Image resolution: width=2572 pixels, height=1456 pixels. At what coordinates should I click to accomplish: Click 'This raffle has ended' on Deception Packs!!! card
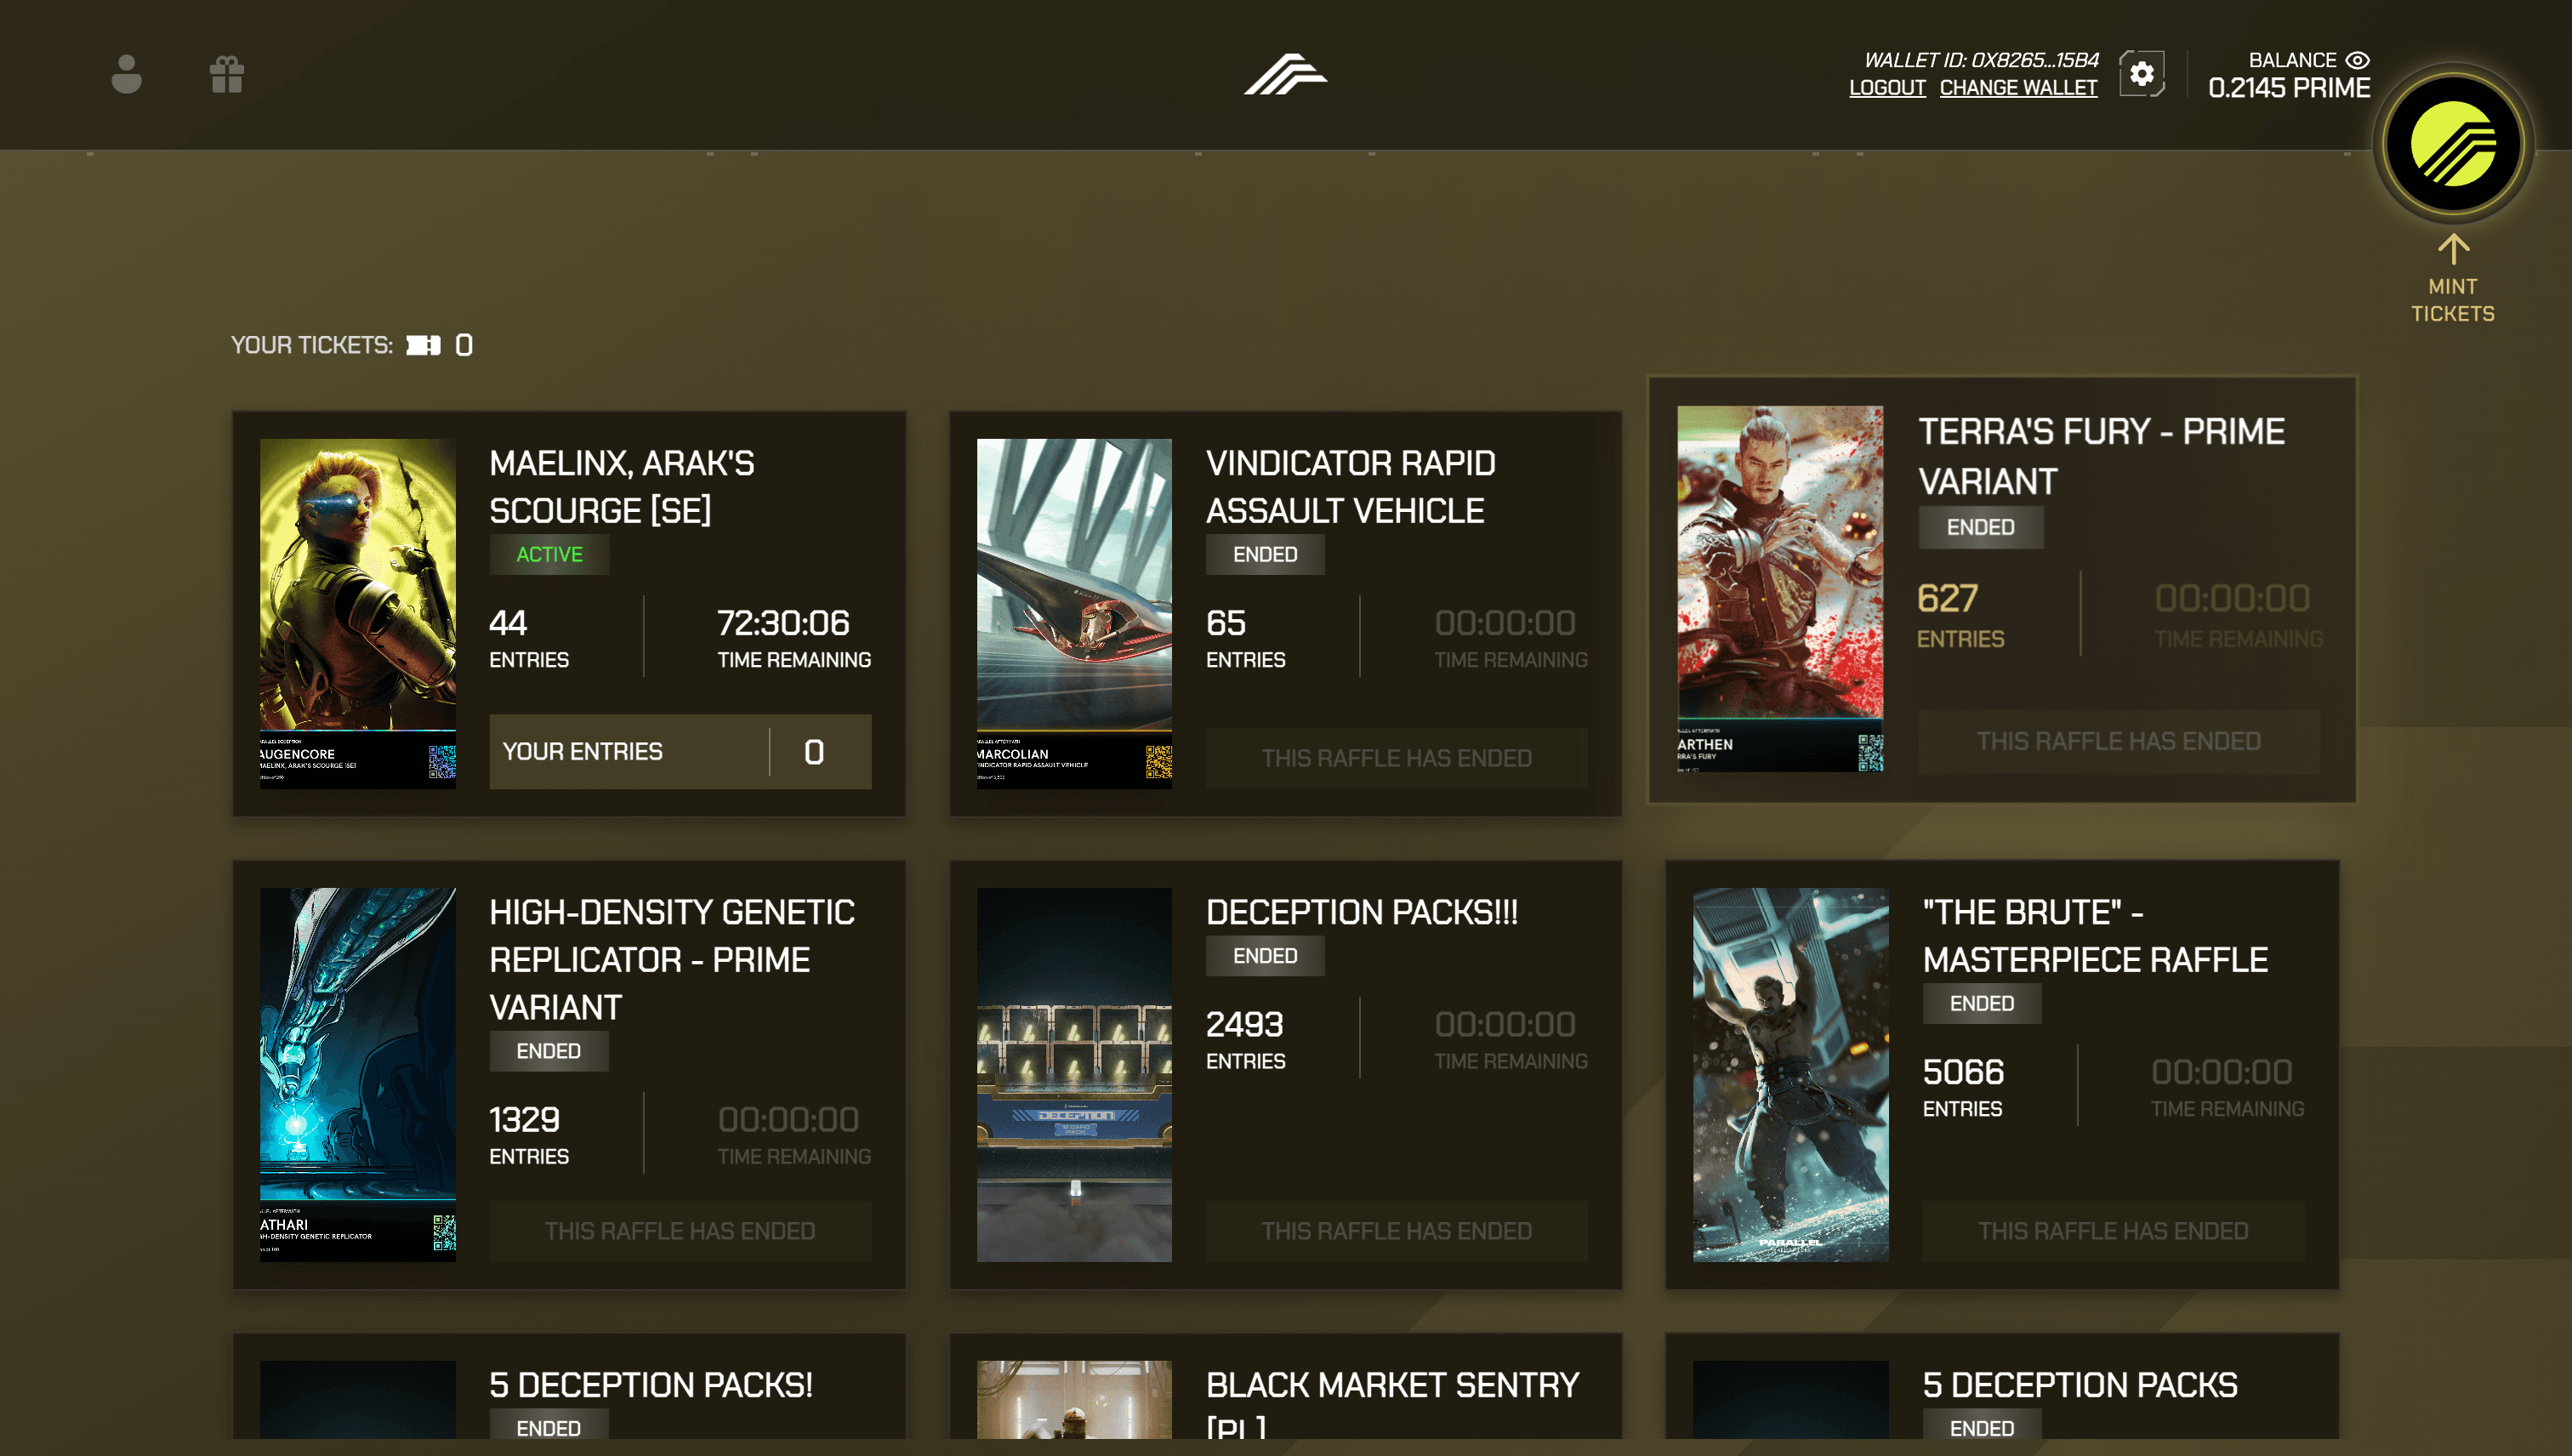[1396, 1231]
